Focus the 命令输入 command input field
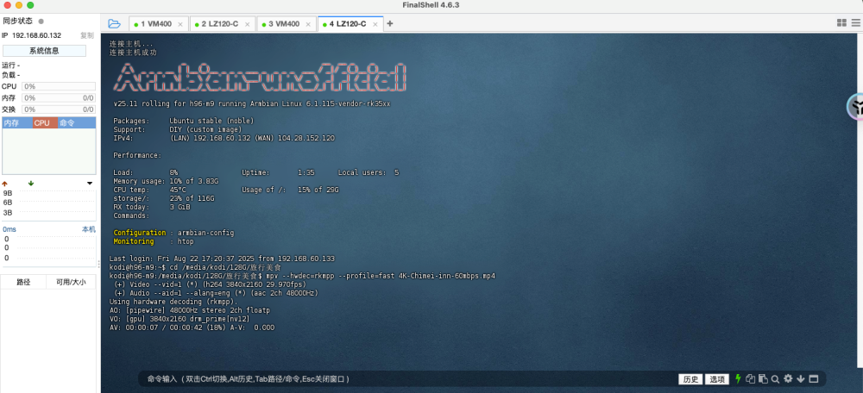This screenshot has height=393, width=863. pyautogui.click(x=407, y=379)
